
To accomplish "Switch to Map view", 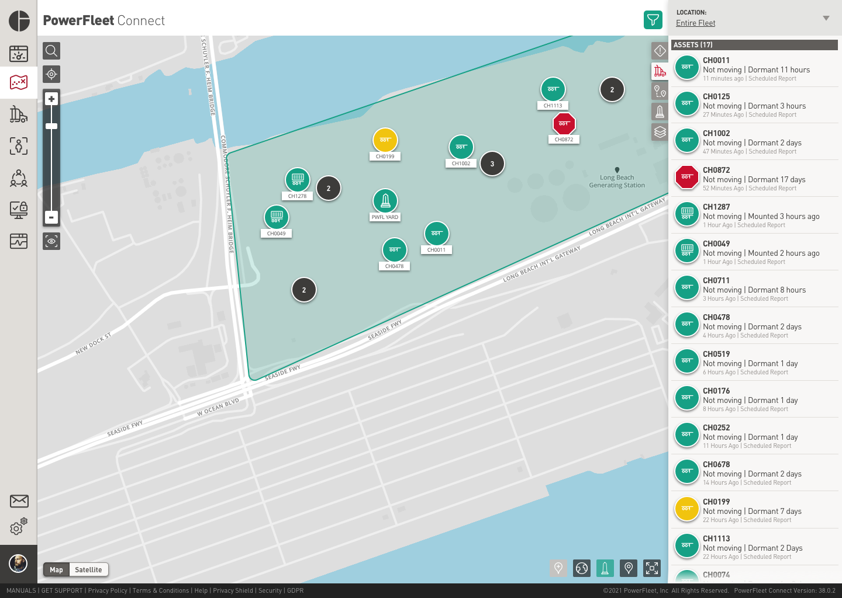I will tap(57, 570).
